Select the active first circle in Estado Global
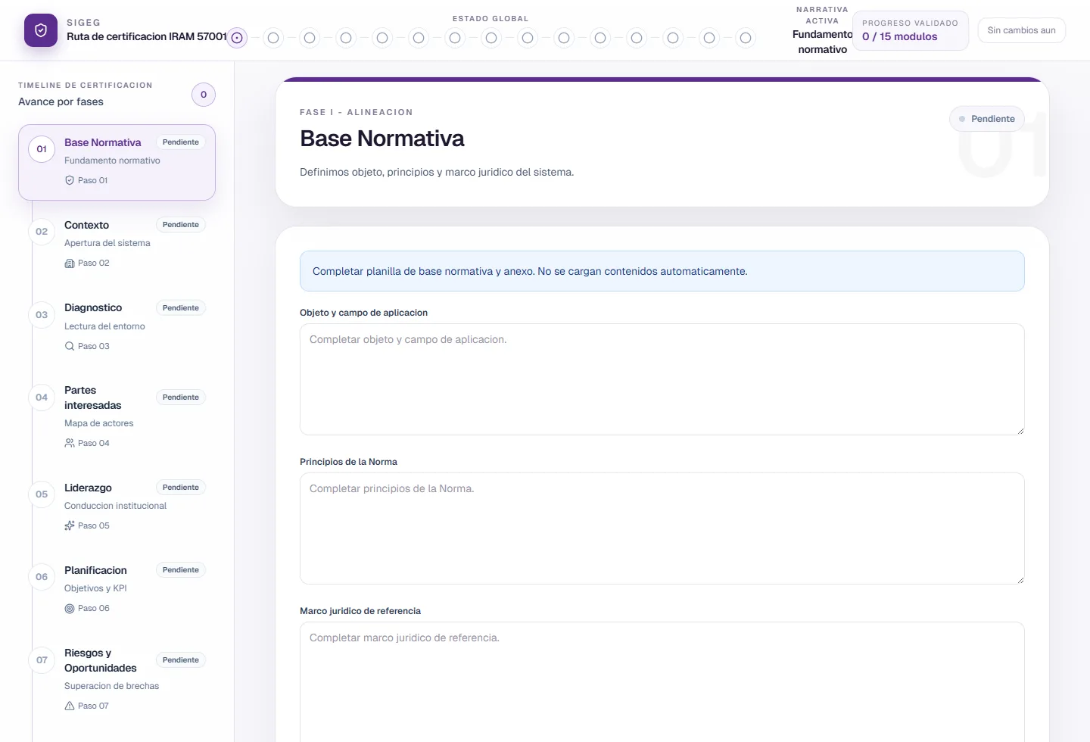 click(x=237, y=38)
